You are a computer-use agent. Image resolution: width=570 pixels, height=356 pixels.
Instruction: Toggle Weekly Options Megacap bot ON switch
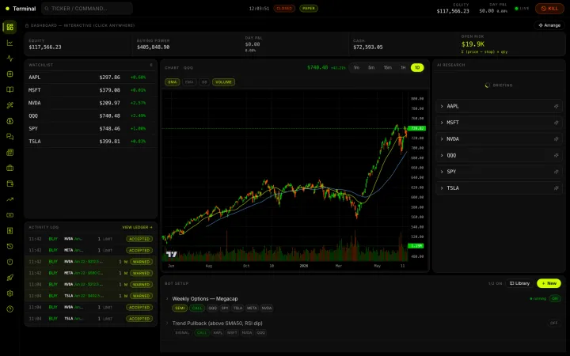tap(555, 298)
